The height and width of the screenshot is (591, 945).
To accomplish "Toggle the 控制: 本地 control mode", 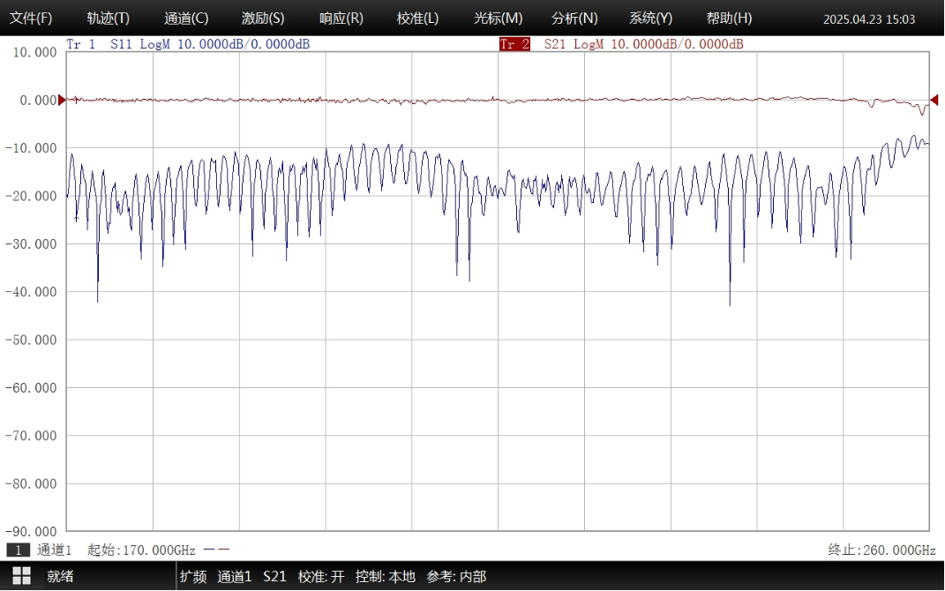I will pos(385,576).
